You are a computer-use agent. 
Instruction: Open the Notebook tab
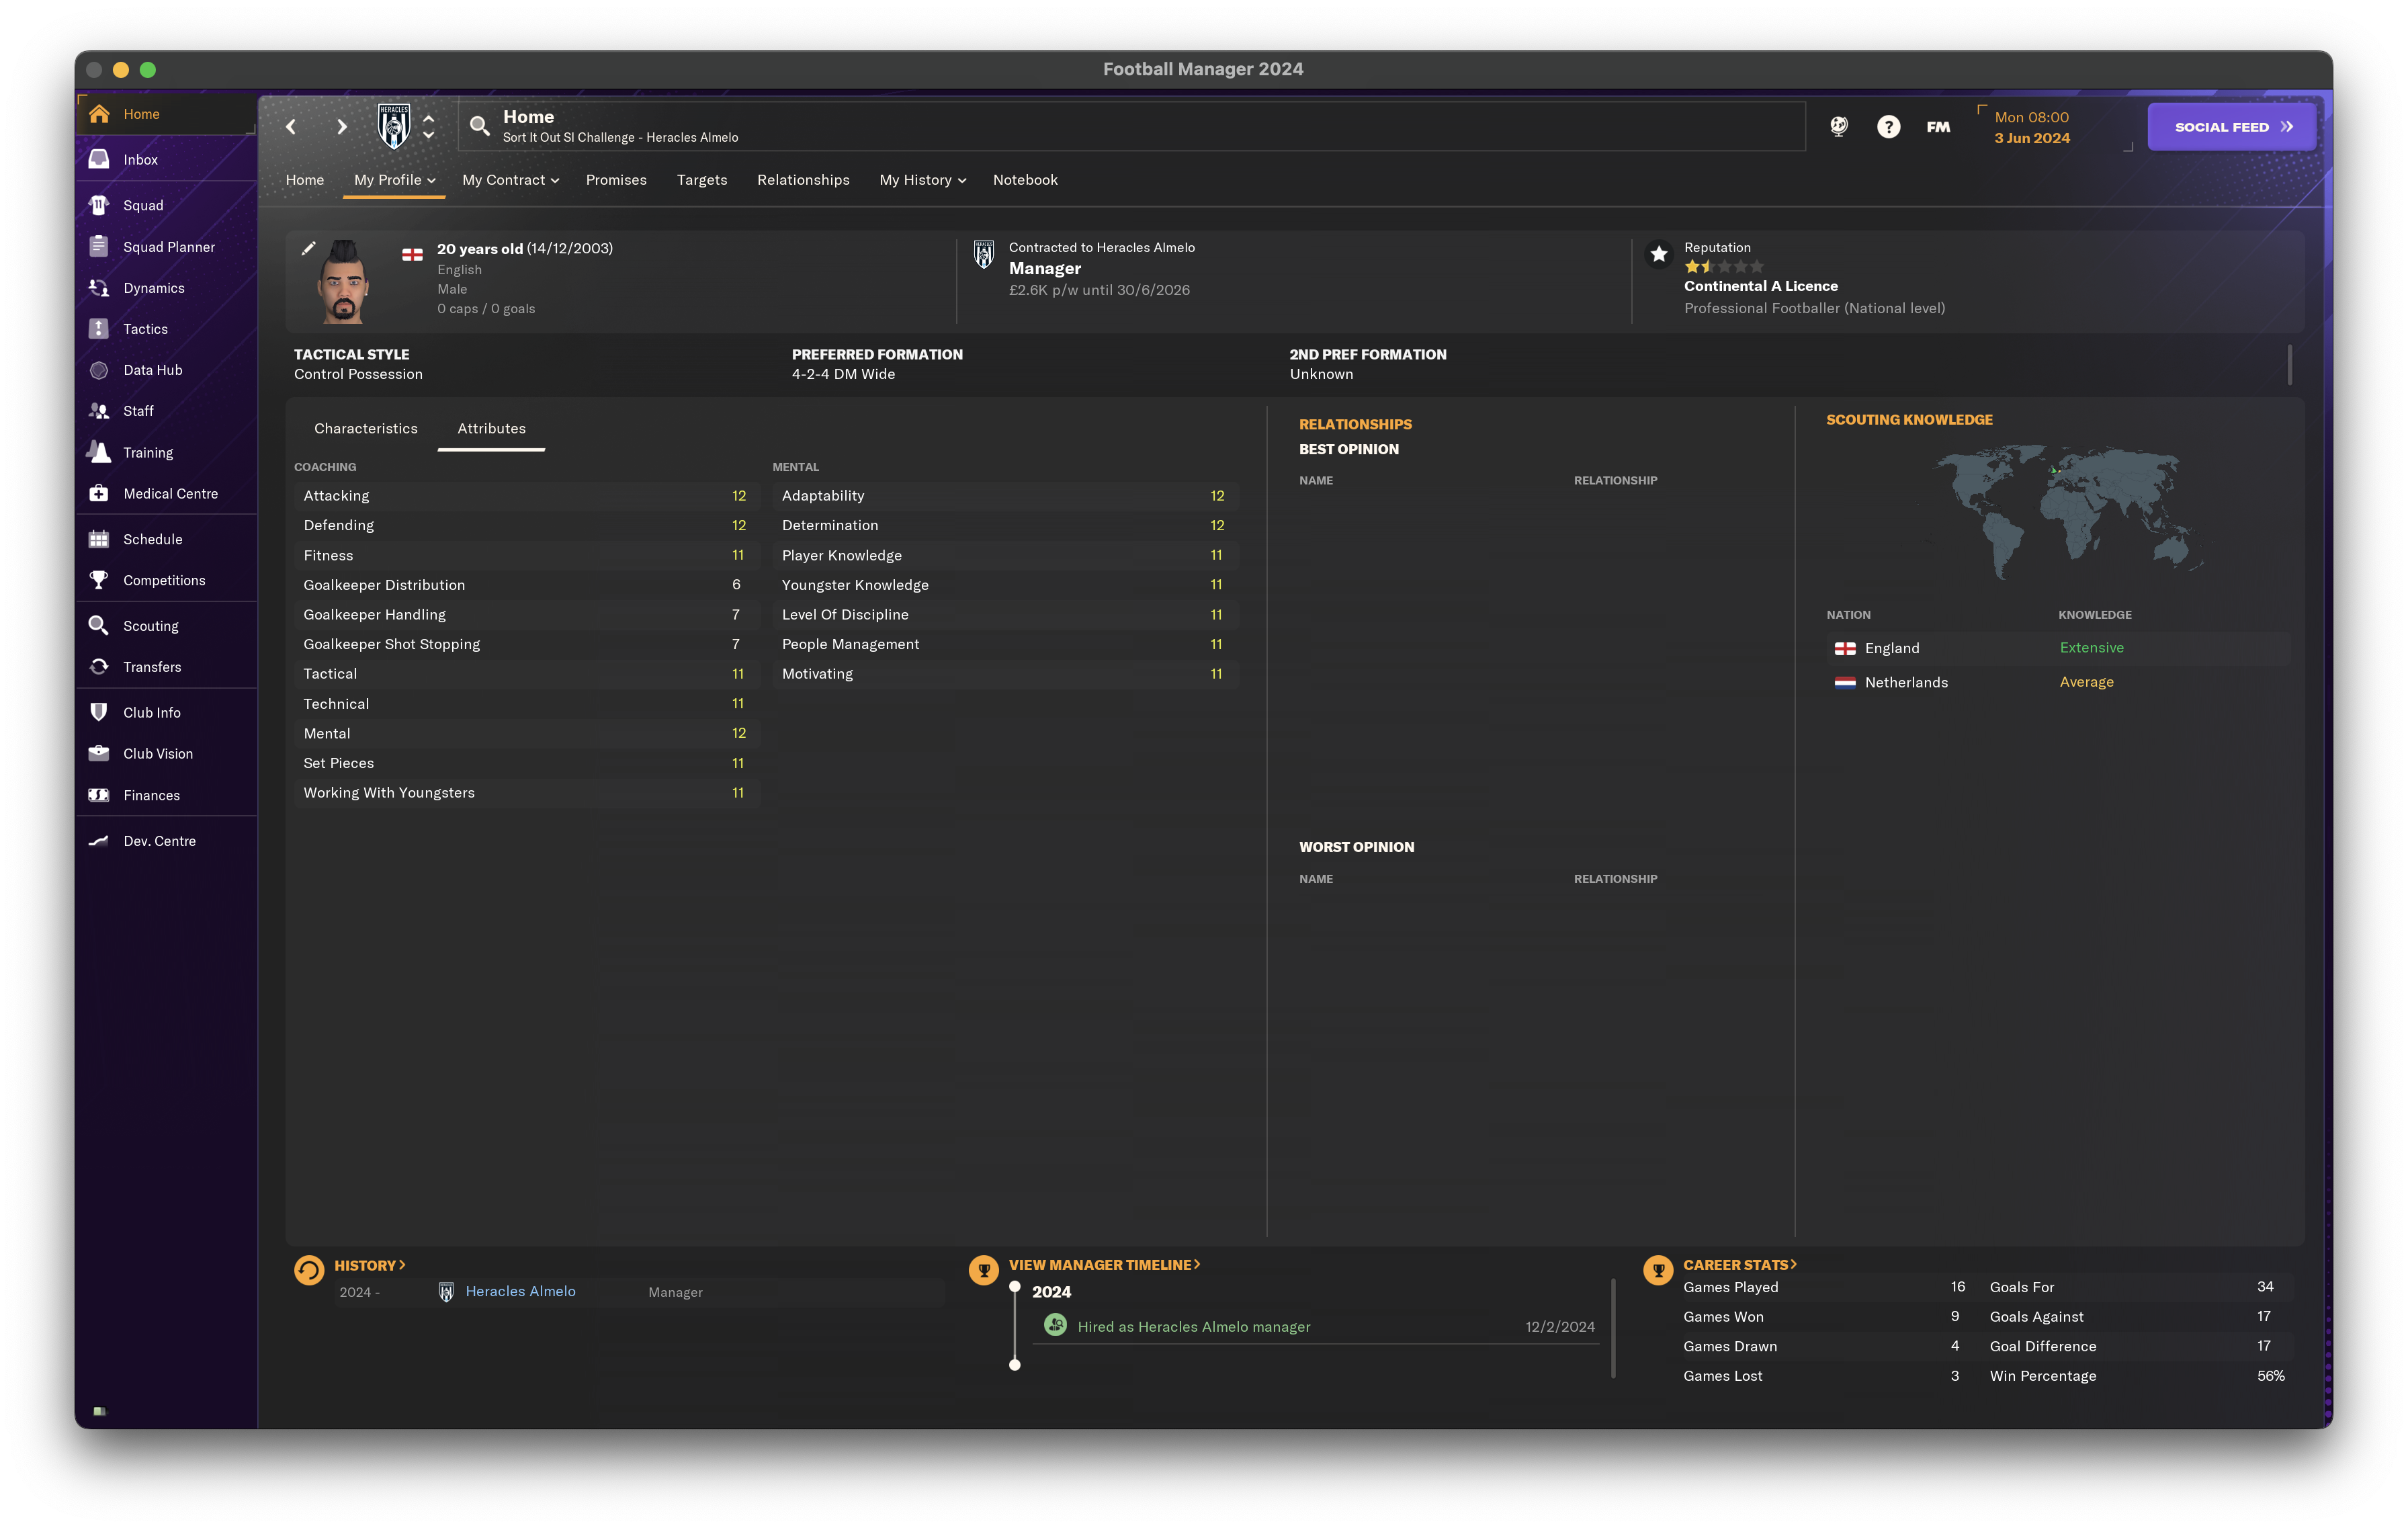click(1025, 180)
